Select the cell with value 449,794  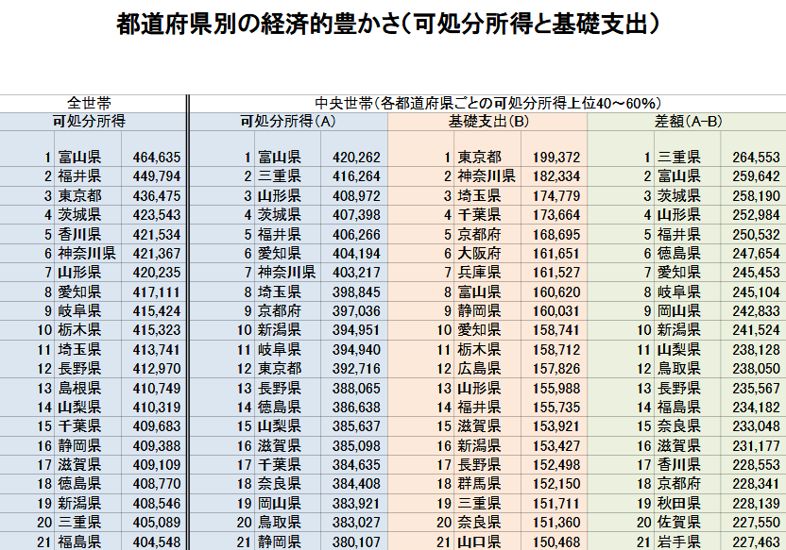coord(157,176)
